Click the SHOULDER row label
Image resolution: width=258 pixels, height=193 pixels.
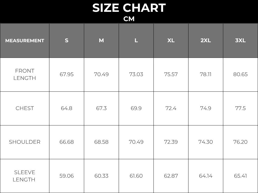click(25, 142)
